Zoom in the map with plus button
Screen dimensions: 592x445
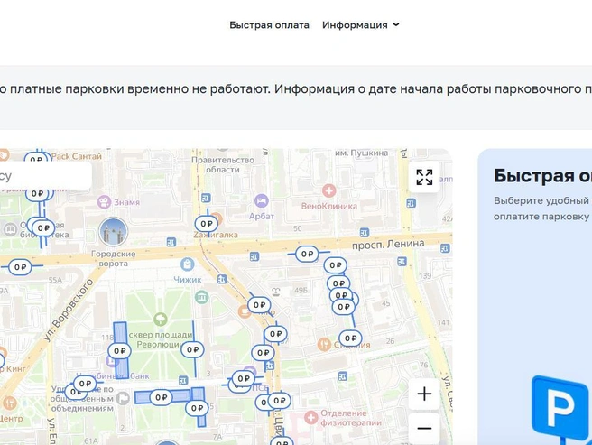click(x=424, y=394)
